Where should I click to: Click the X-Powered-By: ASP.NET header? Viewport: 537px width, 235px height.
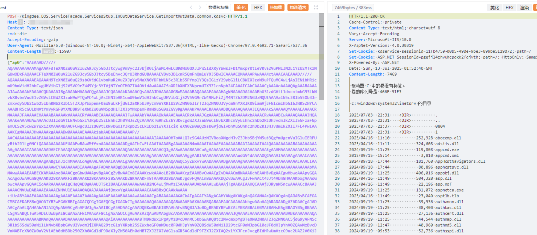pyautogui.click(x=374, y=62)
